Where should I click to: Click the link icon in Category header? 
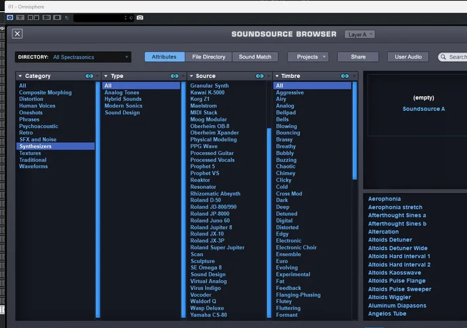[90, 76]
